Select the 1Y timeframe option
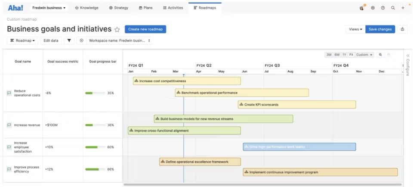Screen dimensions: 413x187 coord(344,55)
